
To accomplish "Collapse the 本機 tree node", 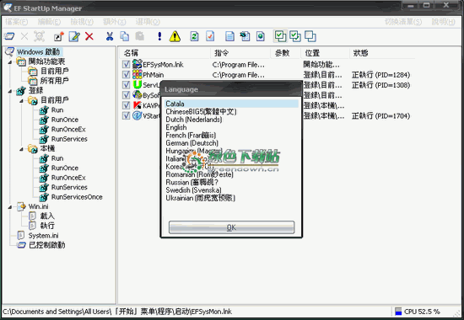I will click(21, 149).
